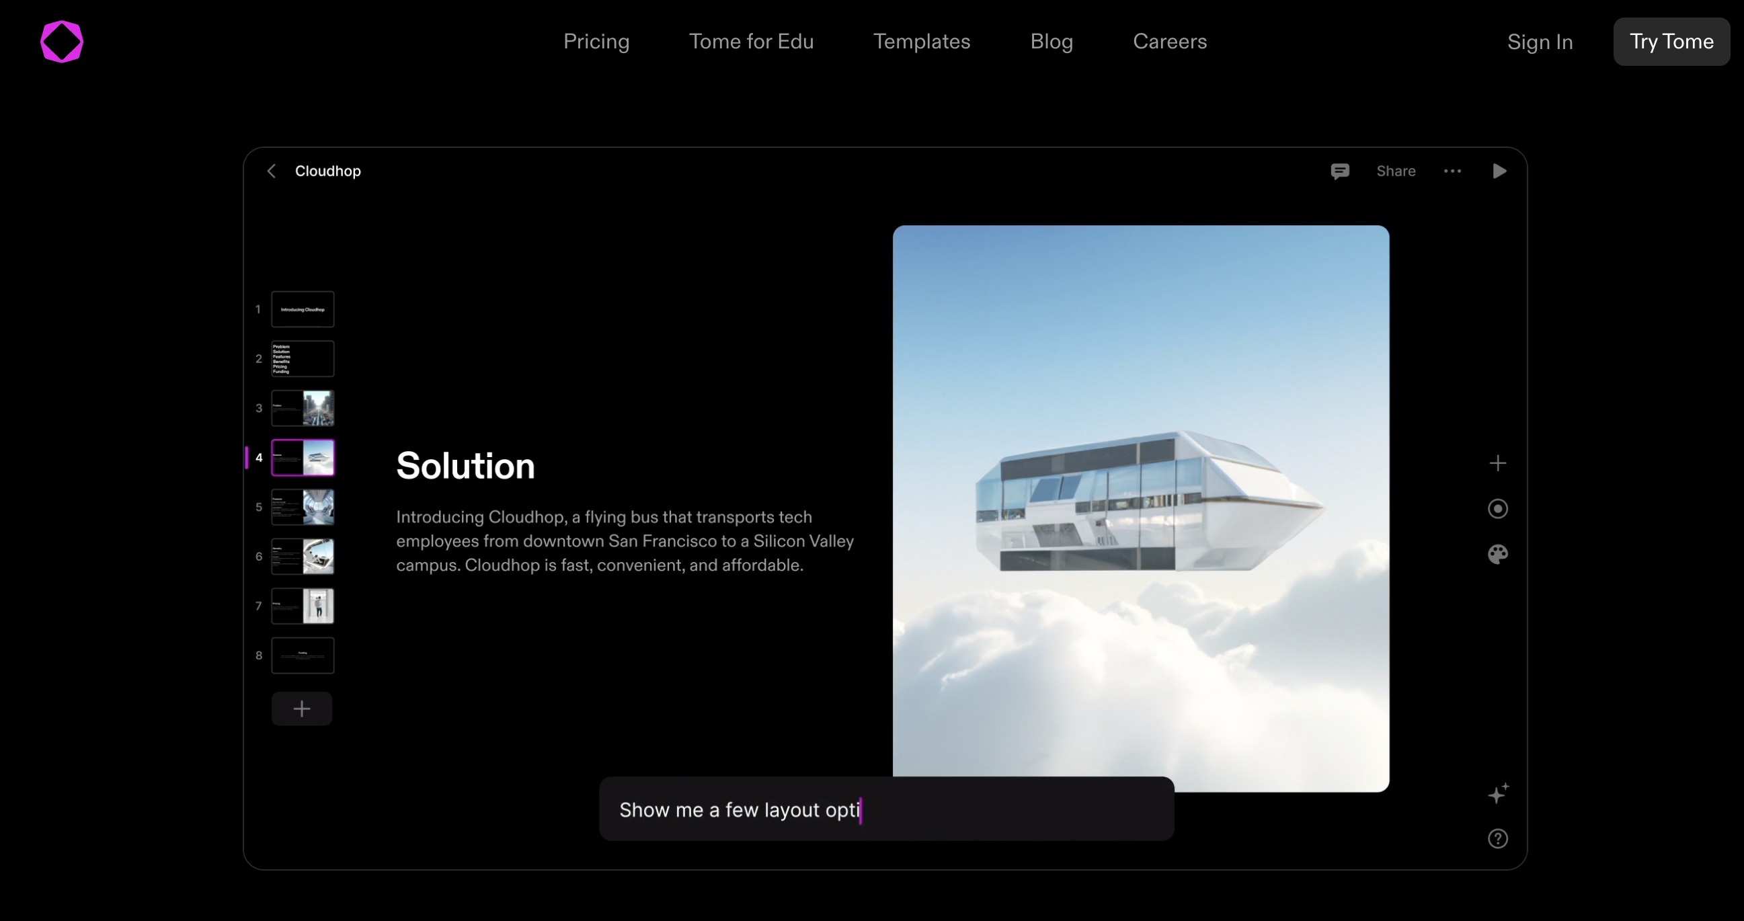
Task: Expand slide 2 in the sidebar
Action: 303,358
